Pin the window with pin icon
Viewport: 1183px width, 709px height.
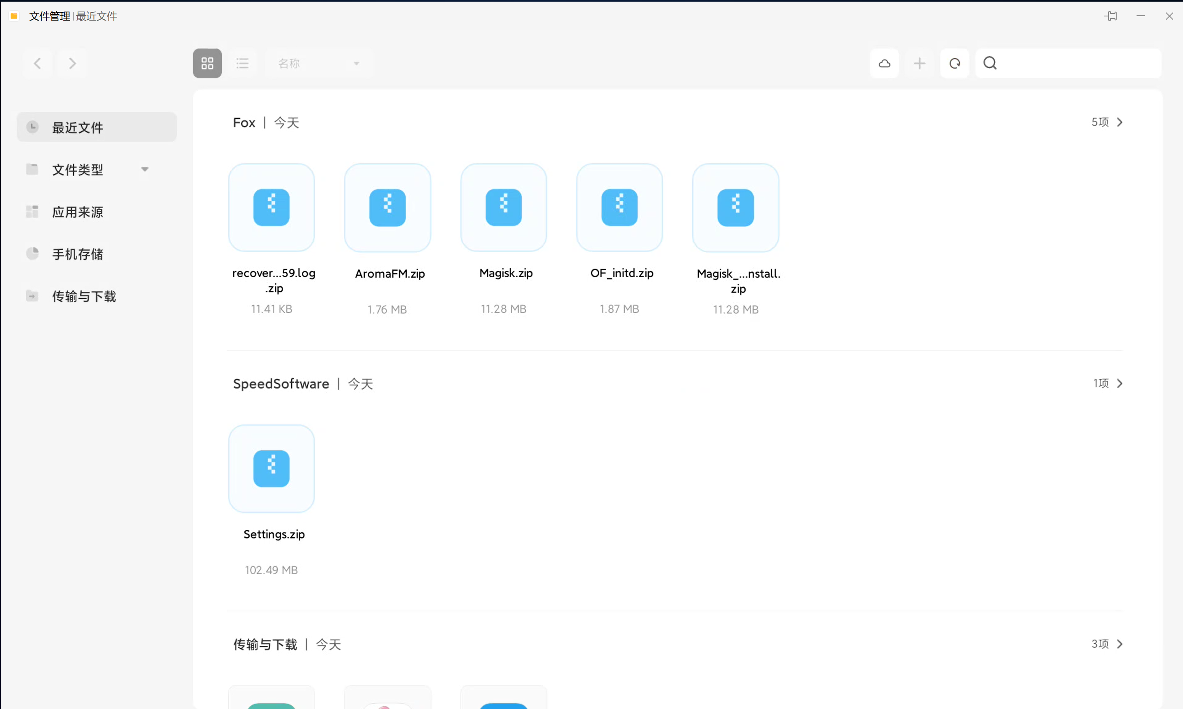[x=1110, y=16]
